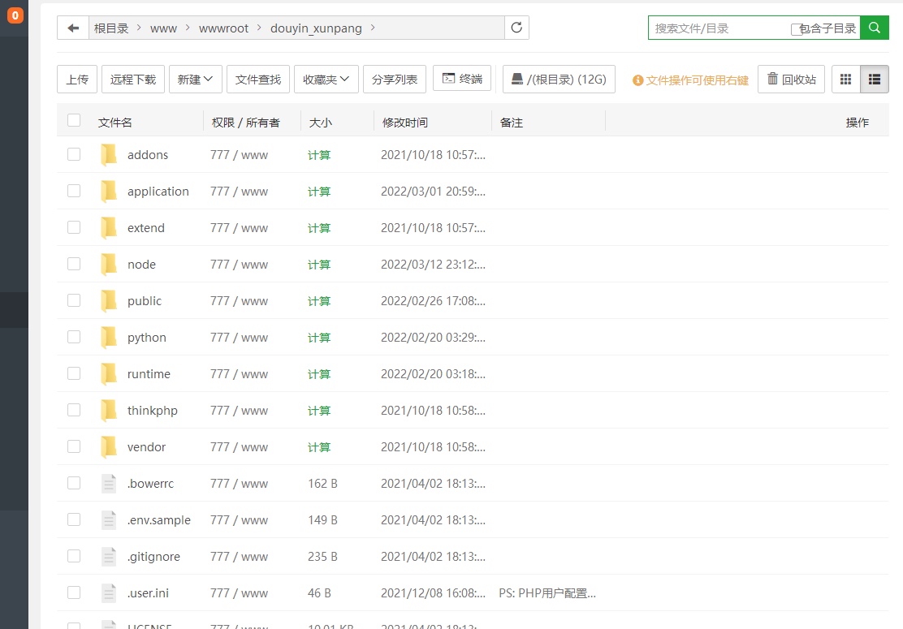Click the green search magnifier button
Image resolution: width=903 pixels, height=629 pixels.
click(x=875, y=28)
